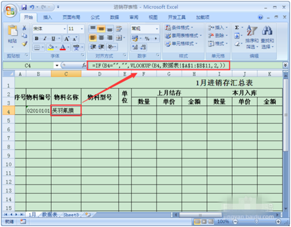
Task: Expand the Name Box dropdown
Action: (57, 65)
